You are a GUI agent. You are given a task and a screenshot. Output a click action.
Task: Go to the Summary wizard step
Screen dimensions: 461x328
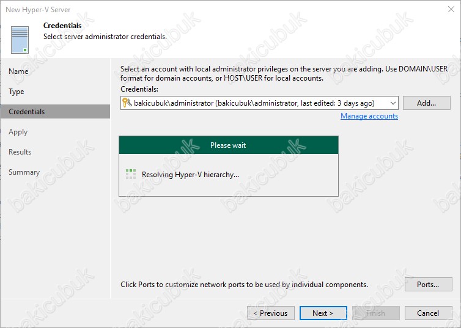pos(24,172)
